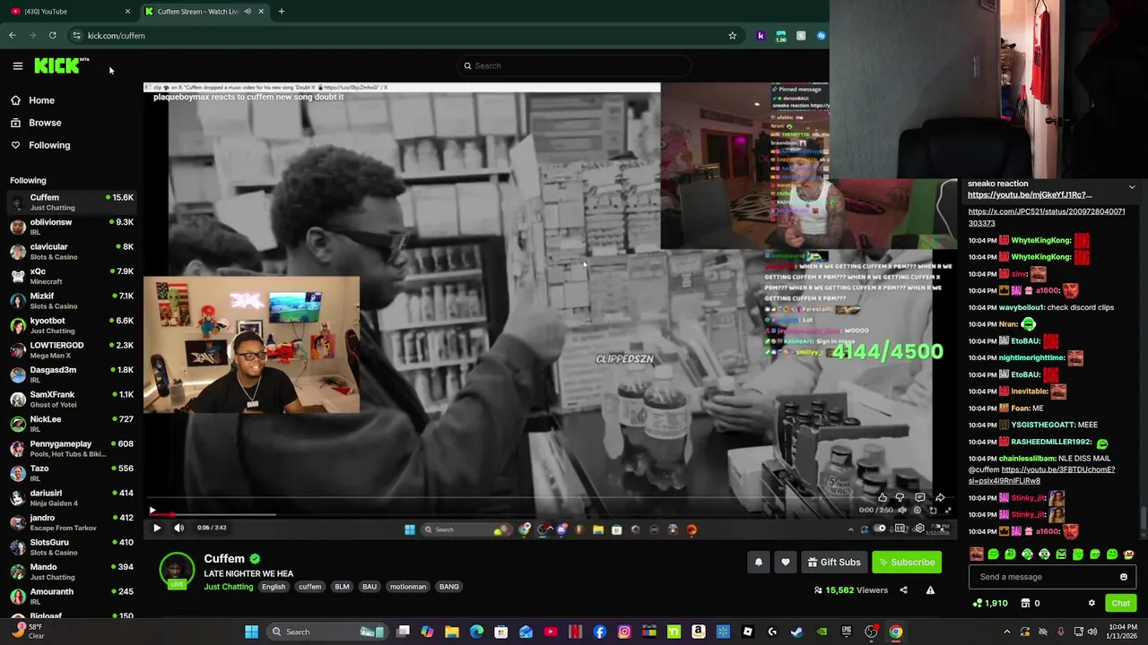Open the system volume tray icon
Viewport: 1148px width, 645px height.
coord(1091,632)
